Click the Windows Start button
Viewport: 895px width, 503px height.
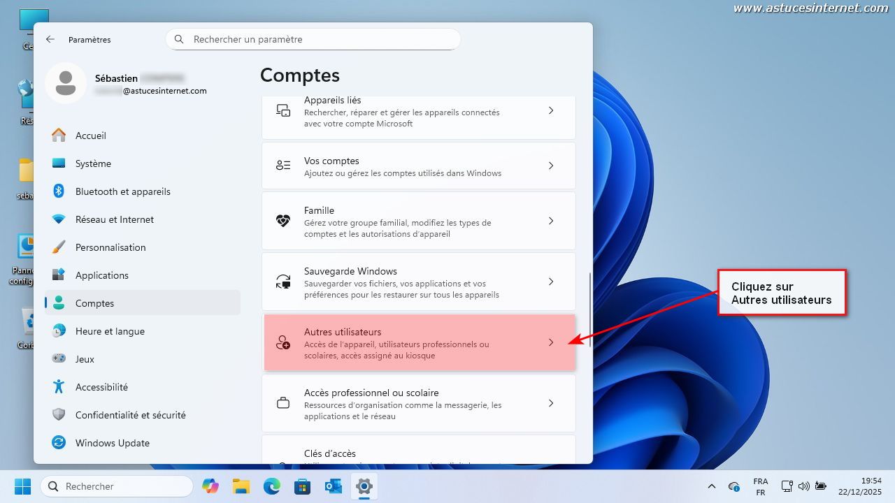click(x=22, y=486)
